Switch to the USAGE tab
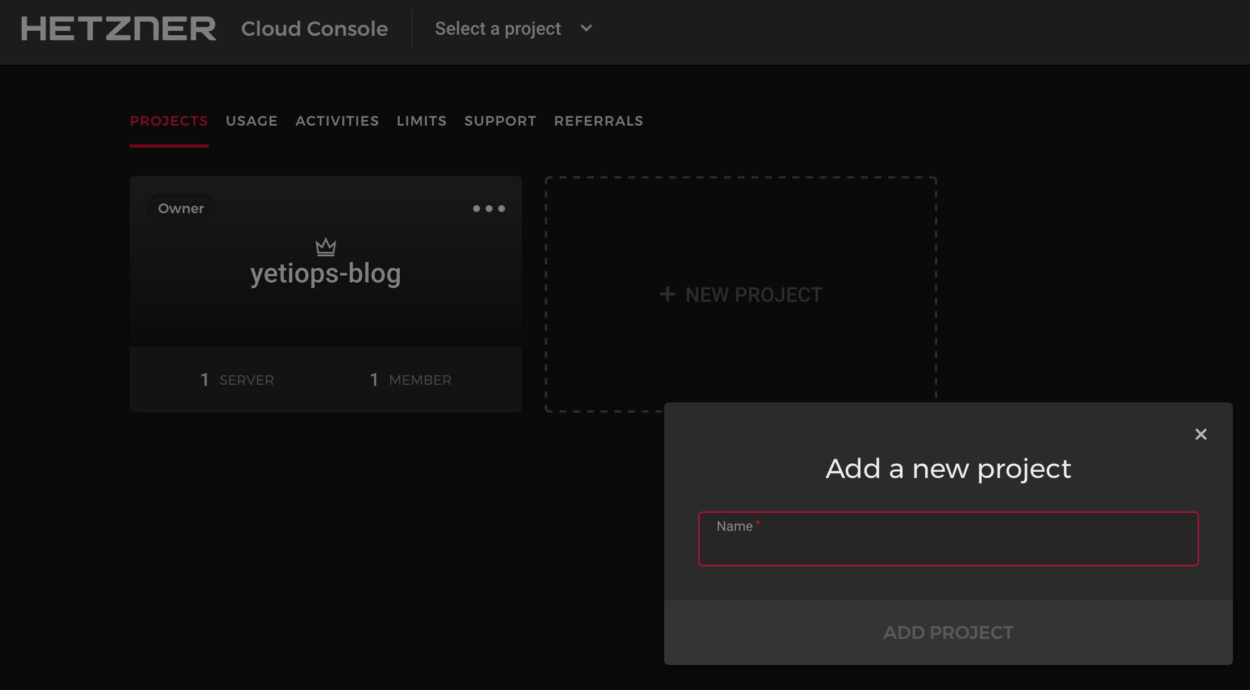 pyautogui.click(x=251, y=120)
